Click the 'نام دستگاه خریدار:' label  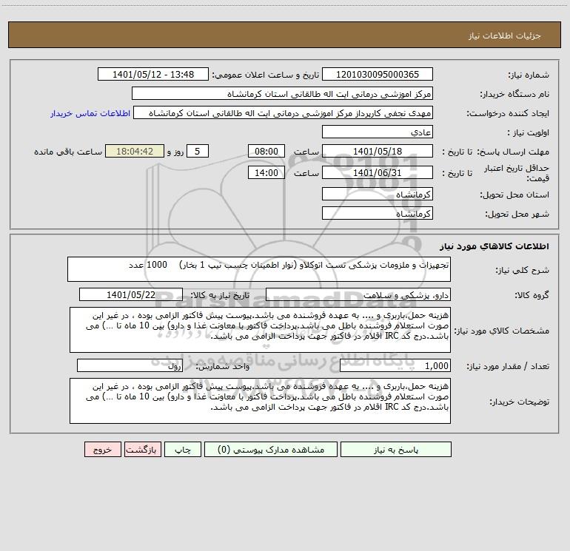coord(514,95)
